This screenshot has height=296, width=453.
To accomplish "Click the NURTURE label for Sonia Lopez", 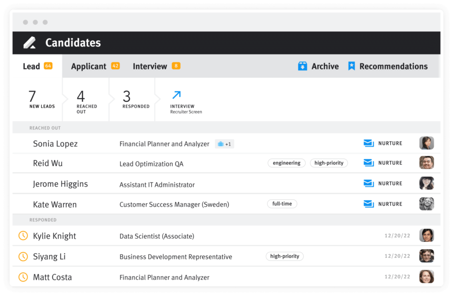I will [390, 143].
